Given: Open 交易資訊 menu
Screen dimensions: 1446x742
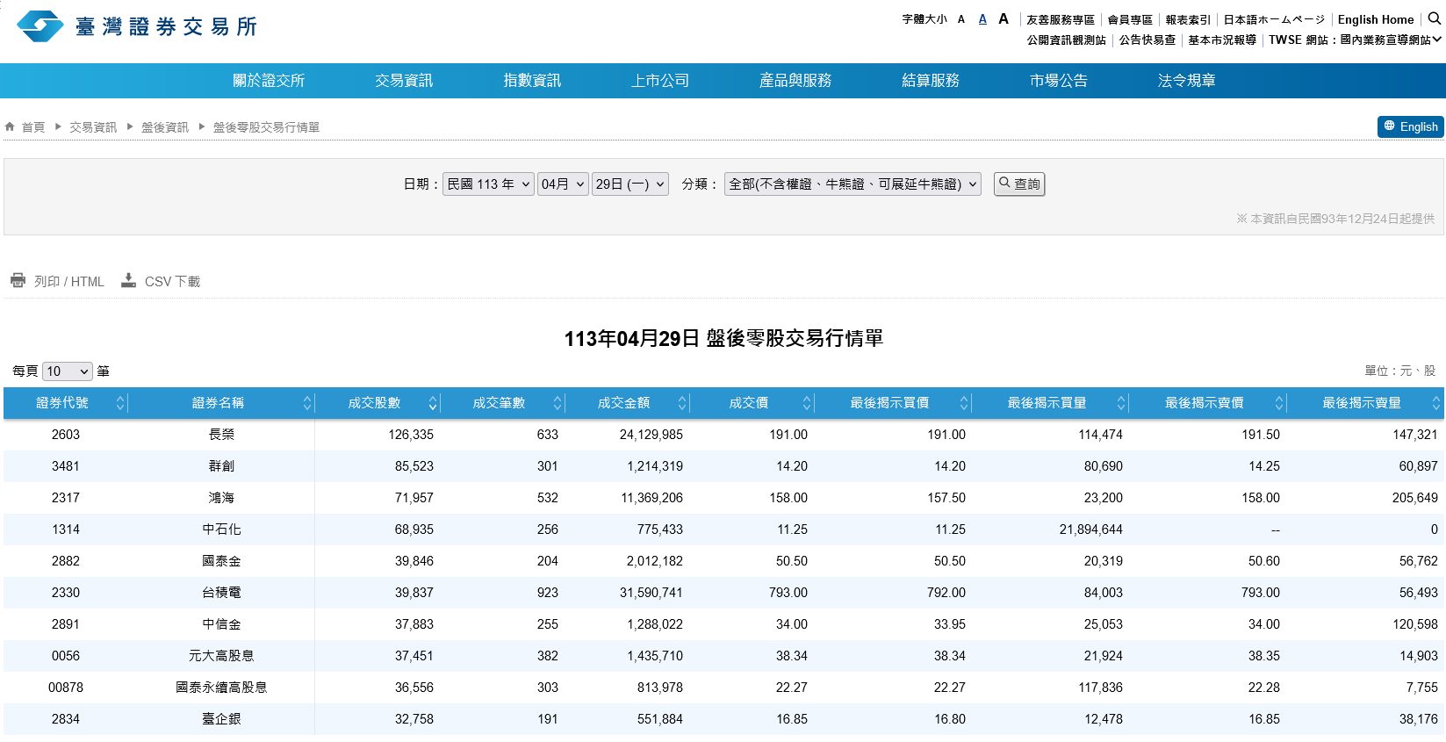Looking at the screenshot, I should pyautogui.click(x=404, y=81).
